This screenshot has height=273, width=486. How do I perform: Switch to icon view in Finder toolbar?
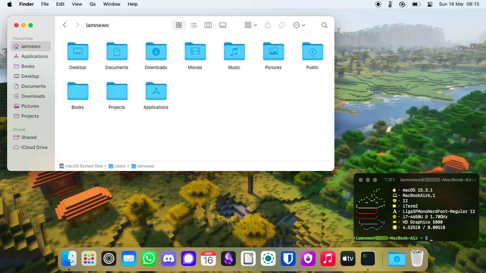pyautogui.click(x=179, y=25)
